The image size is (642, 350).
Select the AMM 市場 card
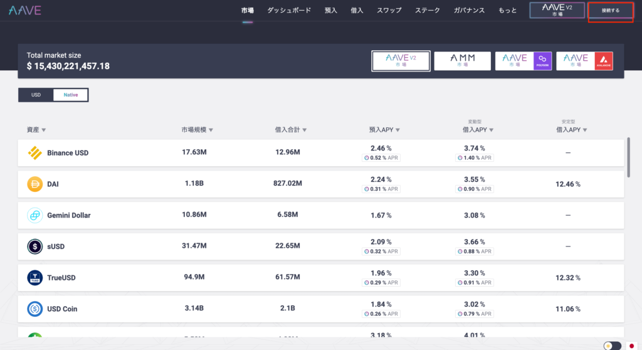(x=462, y=61)
